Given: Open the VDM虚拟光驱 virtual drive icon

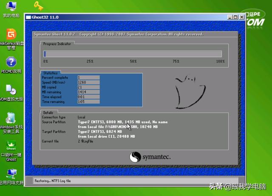Looking at the screenshot, I should point(11,90).
